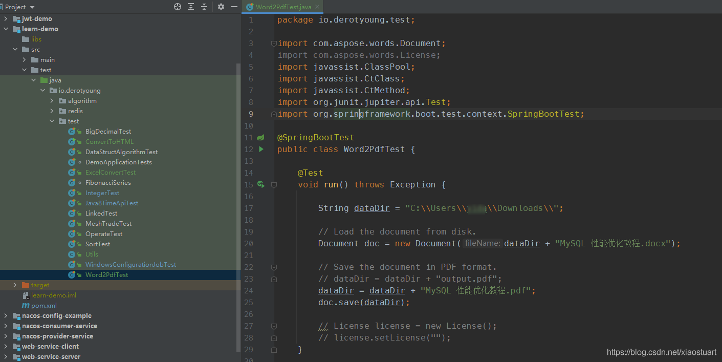
Task: Expand the nacos-config-example module
Action: coord(6,316)
